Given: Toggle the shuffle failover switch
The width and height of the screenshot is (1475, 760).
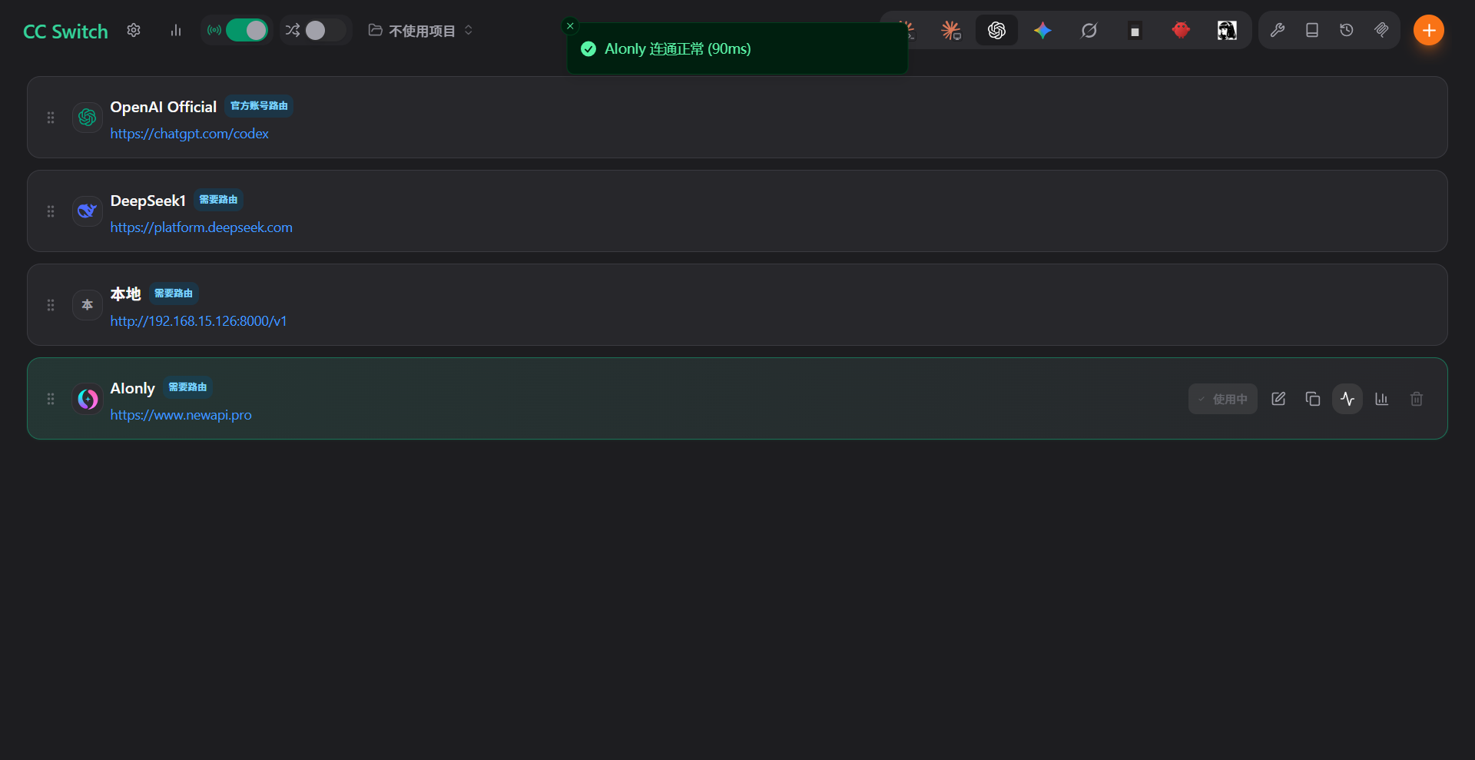Looking at the screenshot, I should click(x=326, y=30).
